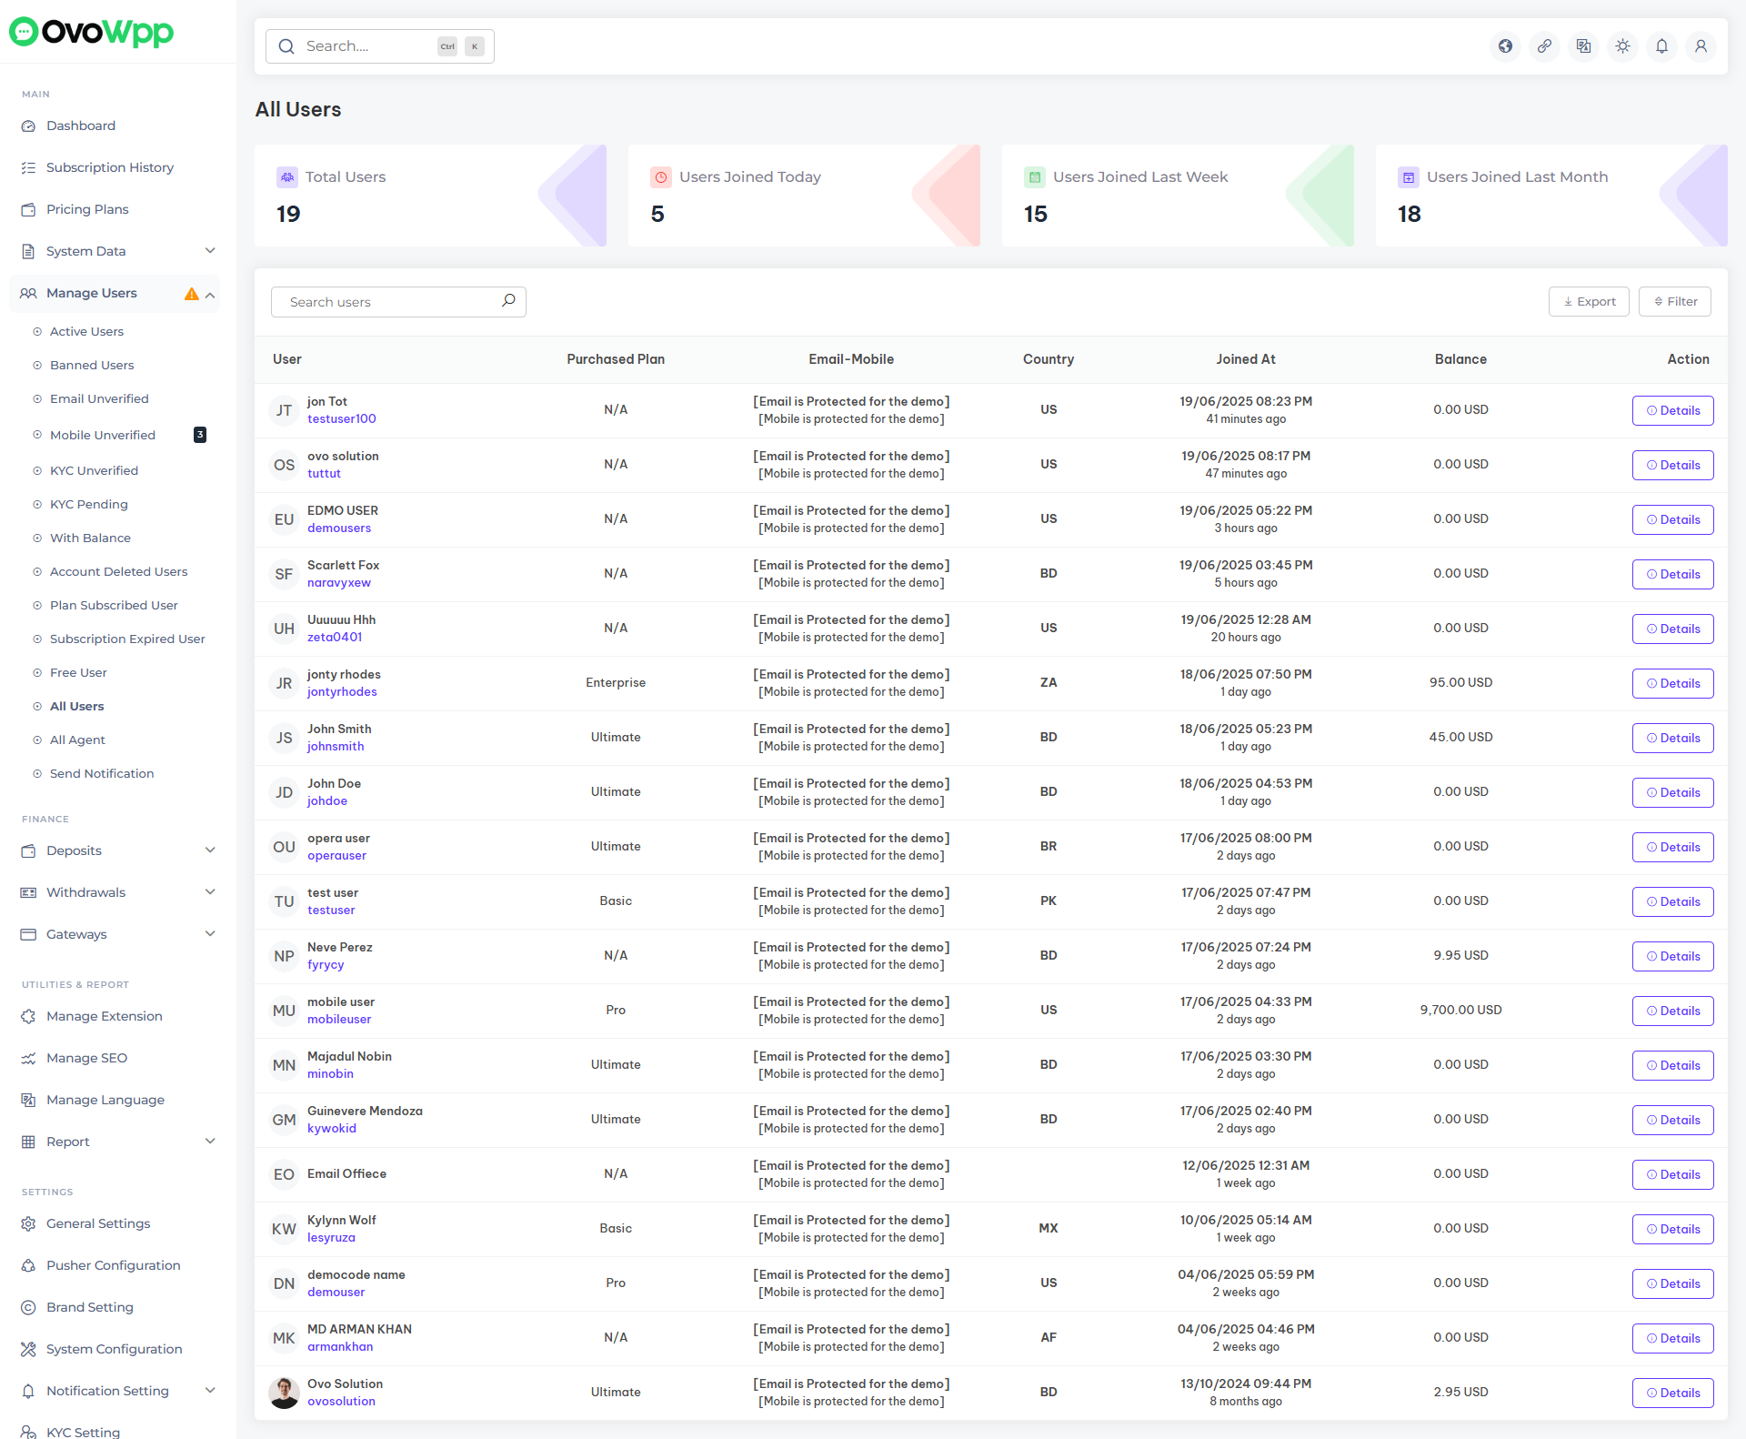Image resolution: width=1746 pixels, height=1439 pixels.
Task: Click the search magnifier in users search box
Action: click(508, 301)
